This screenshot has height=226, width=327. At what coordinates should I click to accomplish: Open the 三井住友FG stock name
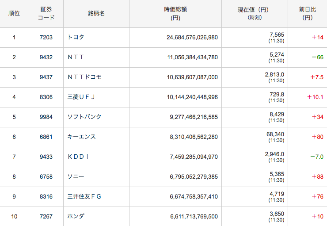coord(84,196)
